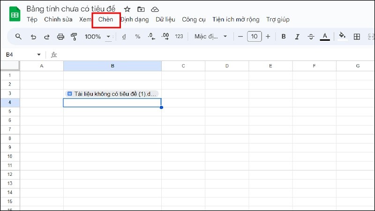This screenshot has width=375, height=211.
Task: Click the font size field showing 10
Action: point(254,37)
